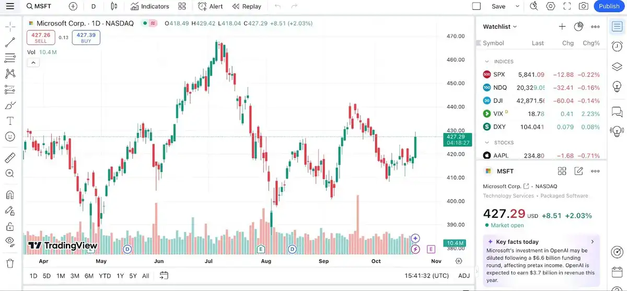The image size is (627, 291).
Task: Open the Watchlist dropdown
Action: point(500,27)
